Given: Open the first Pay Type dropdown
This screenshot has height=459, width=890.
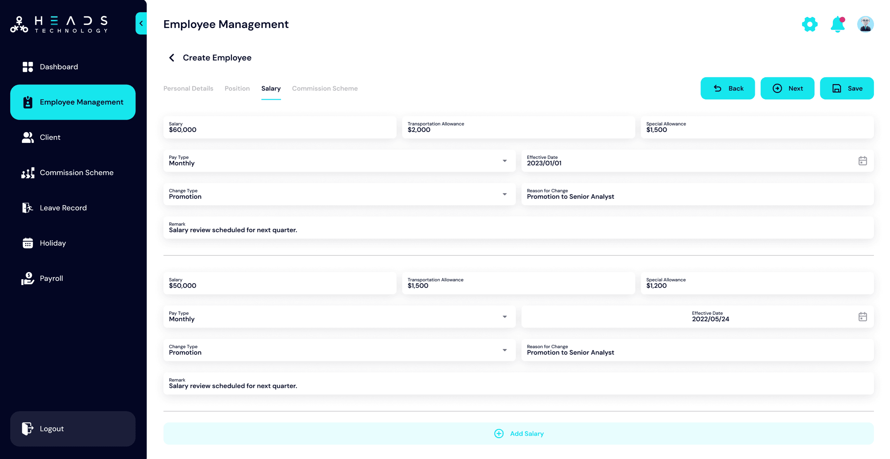Looking at the screenshot, I should 504,161.
